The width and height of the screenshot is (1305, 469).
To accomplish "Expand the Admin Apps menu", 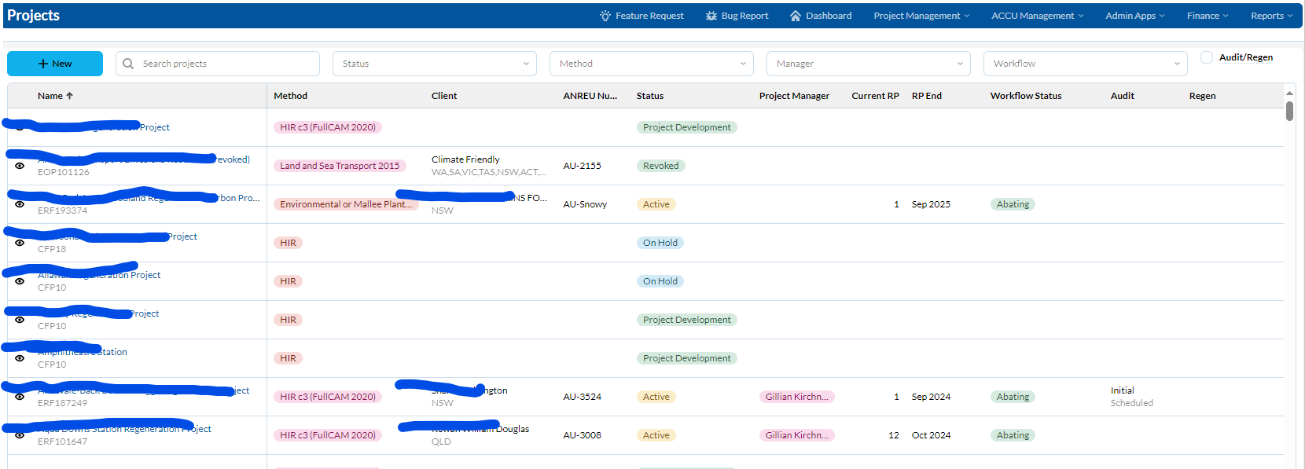I will tap(1135, 16).
